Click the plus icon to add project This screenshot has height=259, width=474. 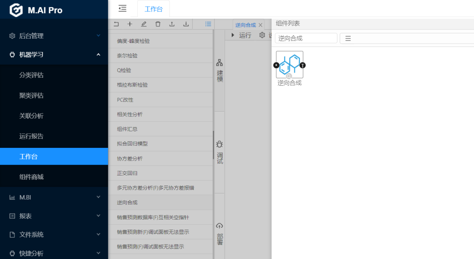[129, 24]
